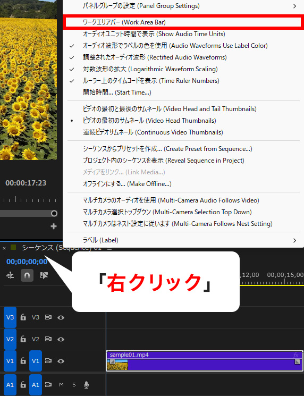Click the blue 00;00;00;00 playhead timecode
This screenshot has height=396, width=304.
tap(27, 262)
